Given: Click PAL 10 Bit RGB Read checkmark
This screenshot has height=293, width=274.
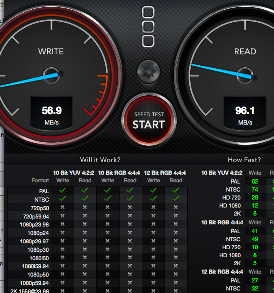Looking at the screenshot, I should click(130, 190).
